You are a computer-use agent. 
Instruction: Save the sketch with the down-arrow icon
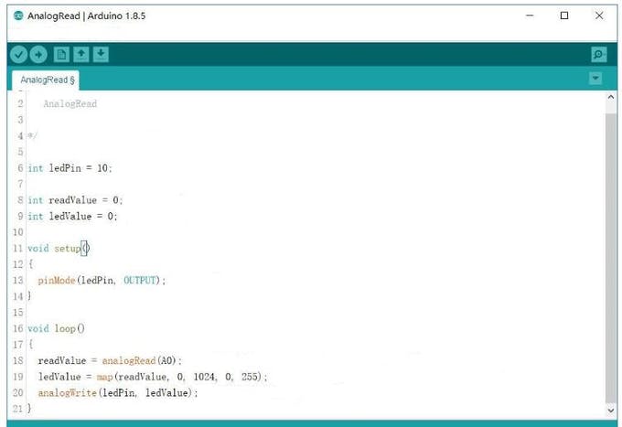tap(101, 54)
